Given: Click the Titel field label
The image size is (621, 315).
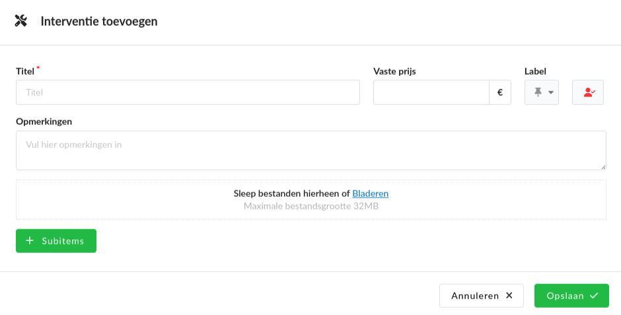Looking at the screenshot, I should click(x=25, y=71).
